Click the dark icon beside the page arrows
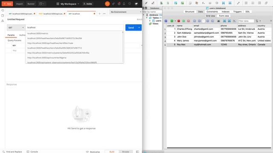This screenshot has width=273, height=153. pos(218,21)
